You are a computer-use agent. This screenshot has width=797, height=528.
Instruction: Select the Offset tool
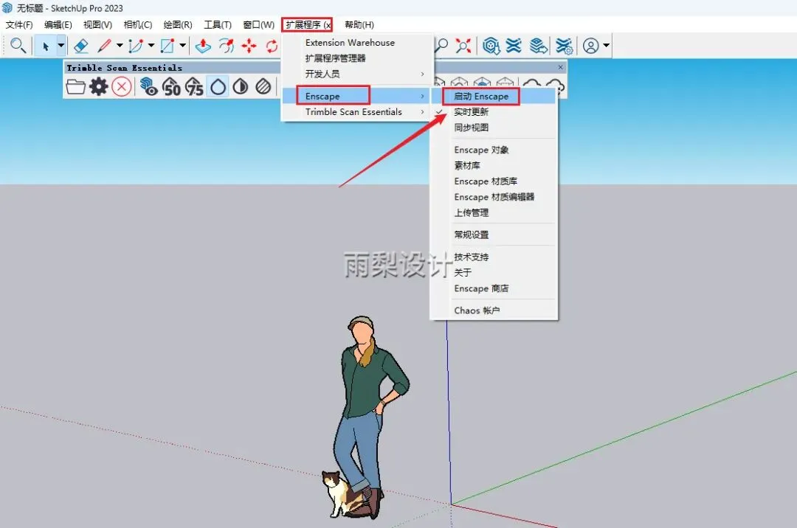pos(227,46)
